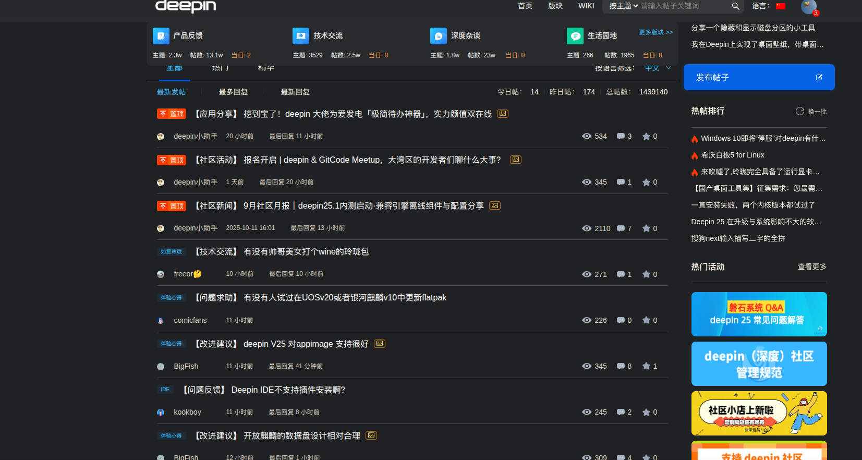Click the 更多版块 >> link
Image resolution: width=862 pixels, height=460 pixels.
(656, 32)
